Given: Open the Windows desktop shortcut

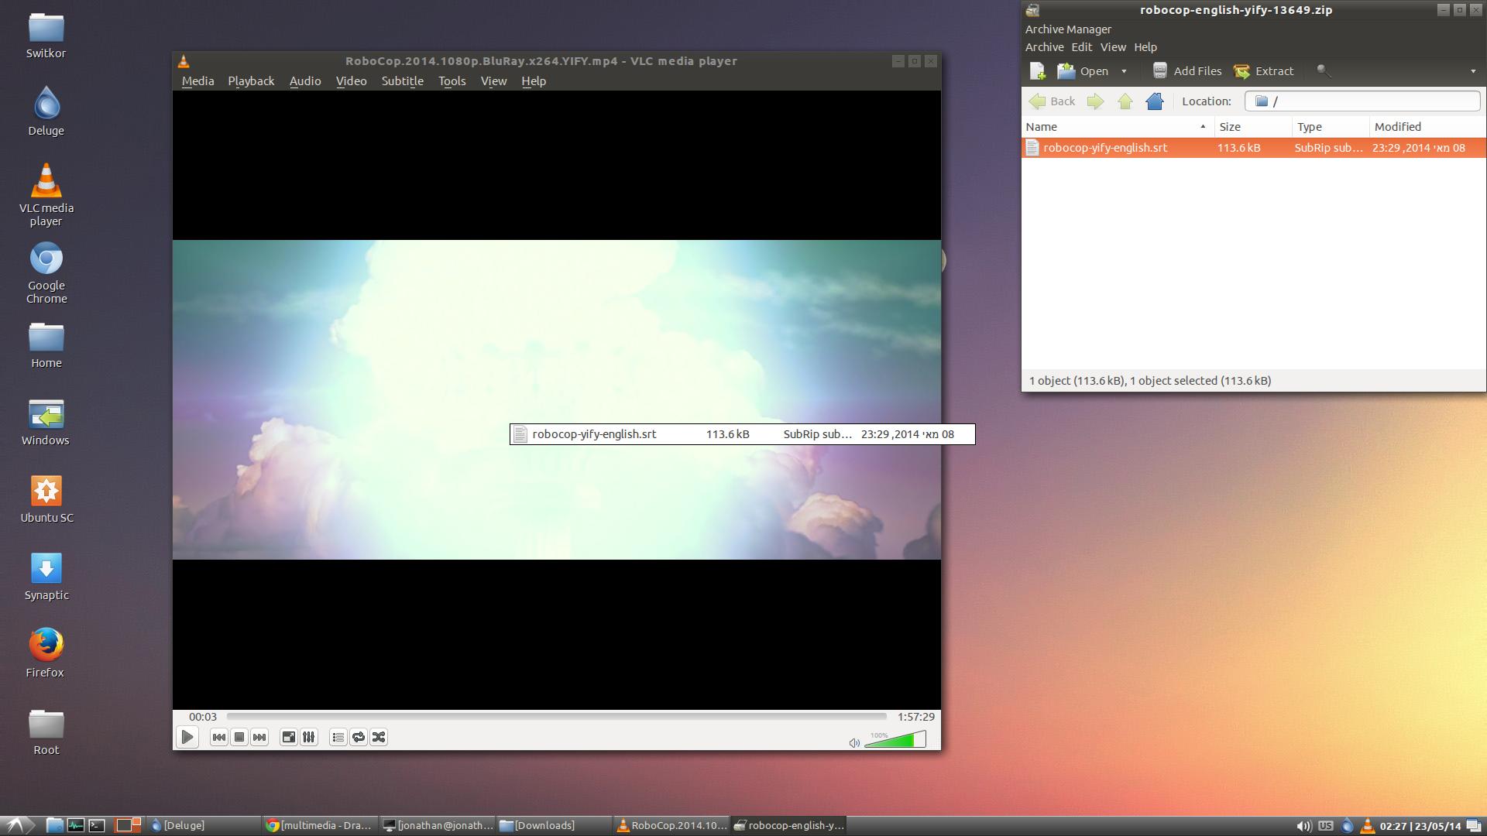Looking at the screenshot, I should click(x=46, y=423).
